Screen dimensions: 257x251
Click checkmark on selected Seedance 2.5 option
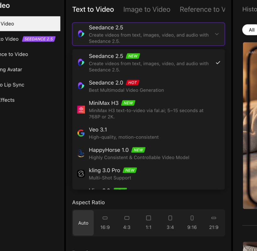[x=218, y=63]
